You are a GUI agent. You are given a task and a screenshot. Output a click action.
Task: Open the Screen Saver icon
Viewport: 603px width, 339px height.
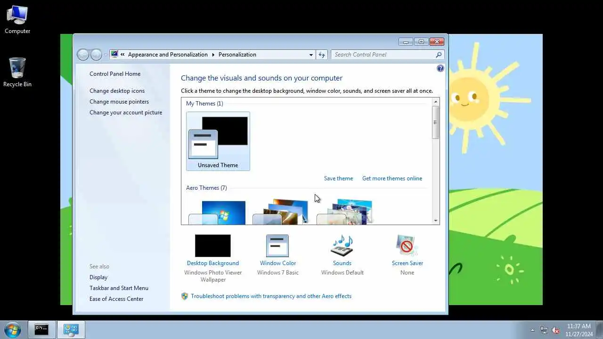coord(407,246)
